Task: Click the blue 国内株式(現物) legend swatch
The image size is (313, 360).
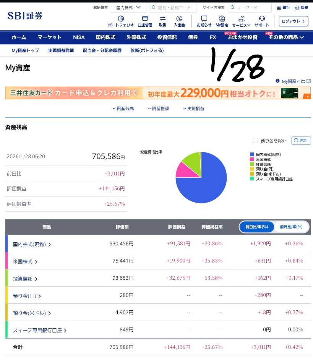Action: pyautogui.click(x=251, y=154)
